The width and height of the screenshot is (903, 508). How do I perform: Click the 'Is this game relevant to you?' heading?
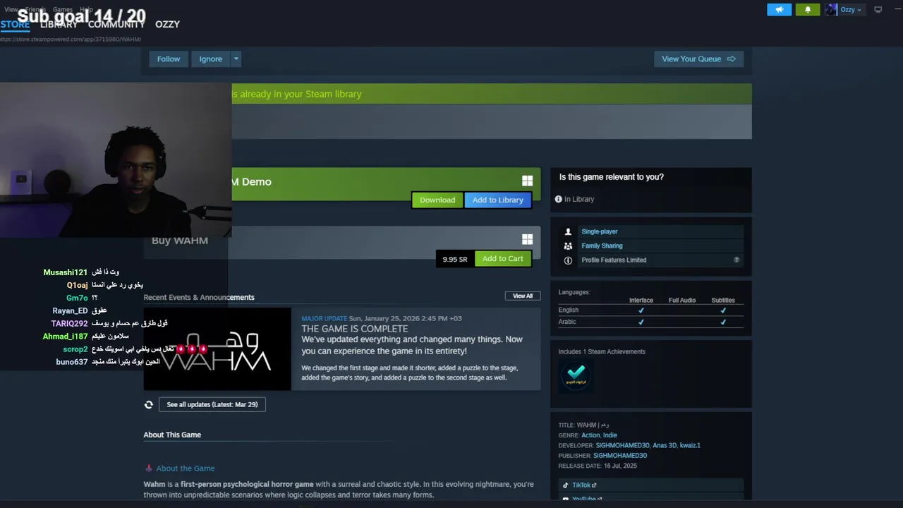tap(612, 177)
